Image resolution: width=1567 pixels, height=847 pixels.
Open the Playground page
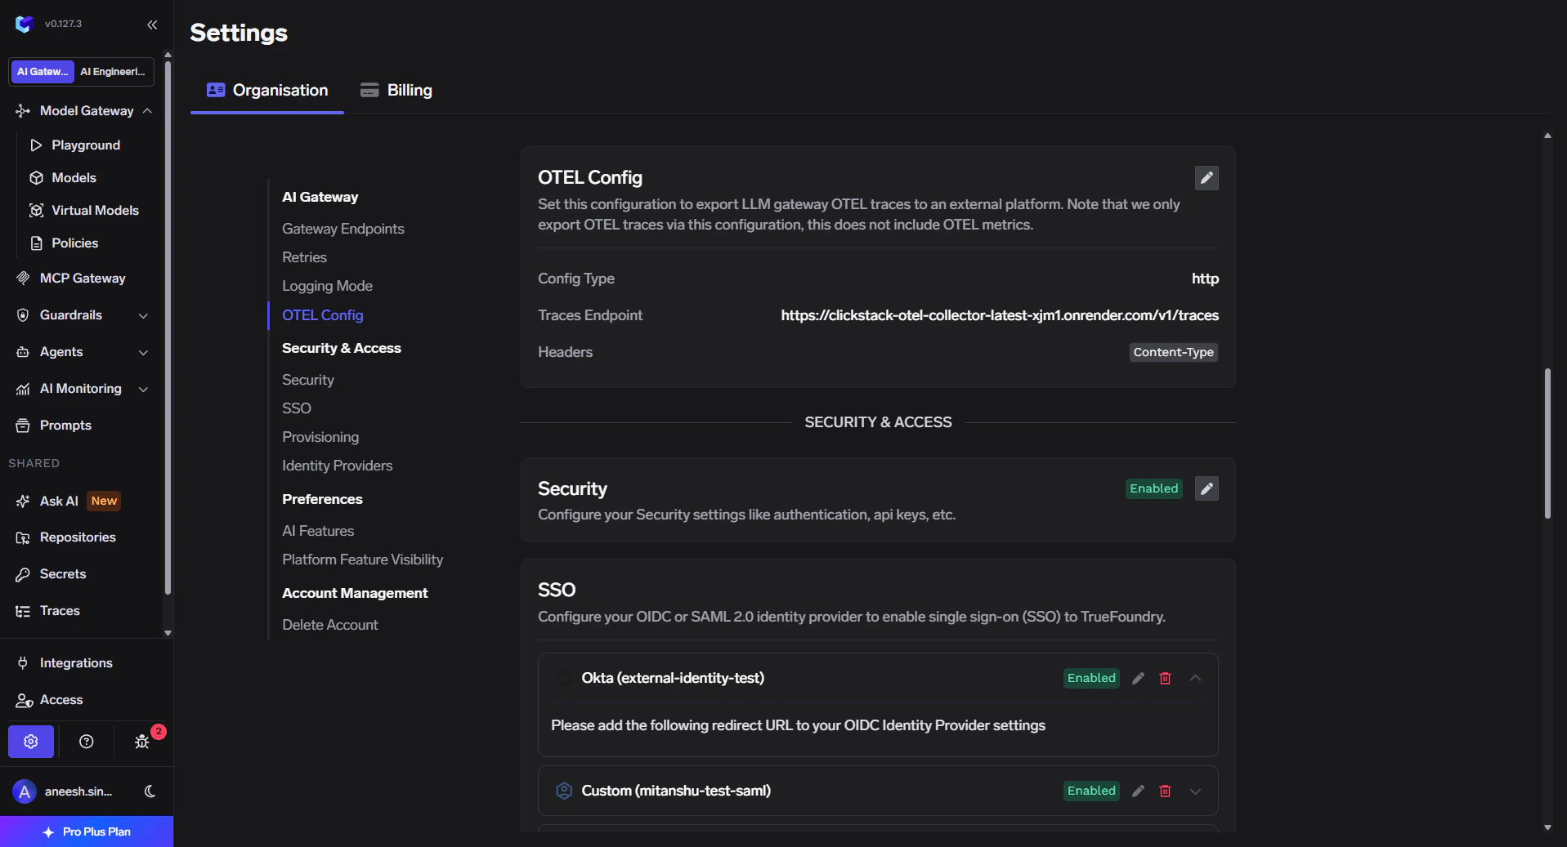[x=86, y=145]
